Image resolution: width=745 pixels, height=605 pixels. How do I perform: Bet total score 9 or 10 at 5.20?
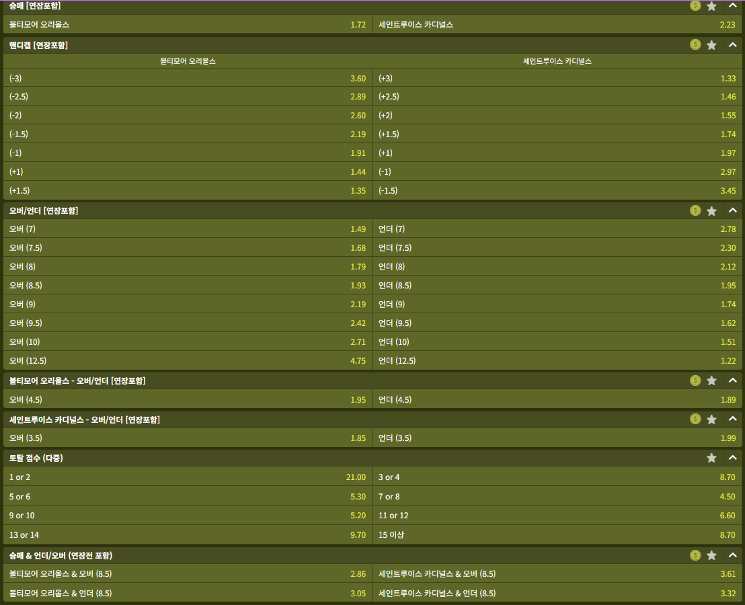[188, 515]
